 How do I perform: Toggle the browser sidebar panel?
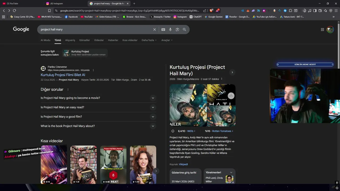[315, 11]
